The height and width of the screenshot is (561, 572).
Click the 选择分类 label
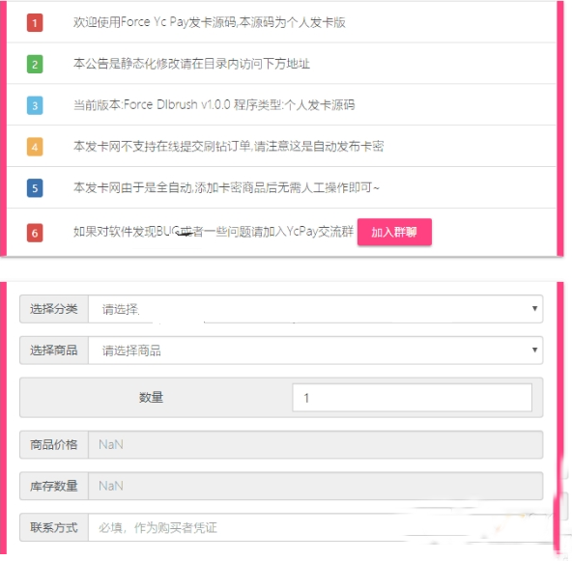pyautogui.click(x=54, y=309)
